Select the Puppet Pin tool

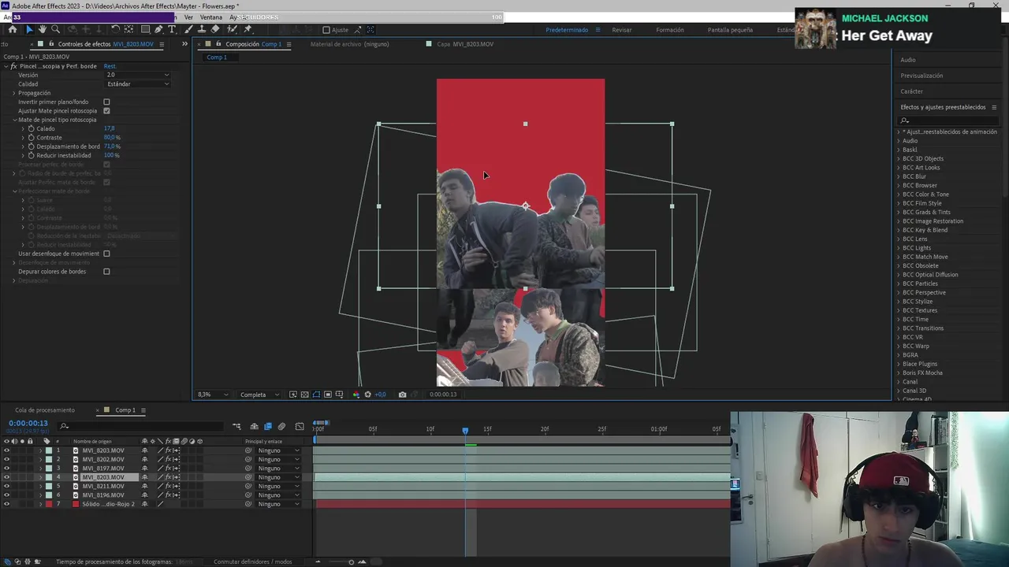[x=248, y=29]
